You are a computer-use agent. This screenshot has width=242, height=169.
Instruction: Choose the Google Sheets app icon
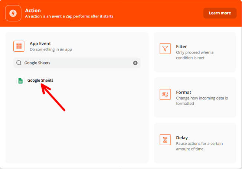click(x=20, y=81)
